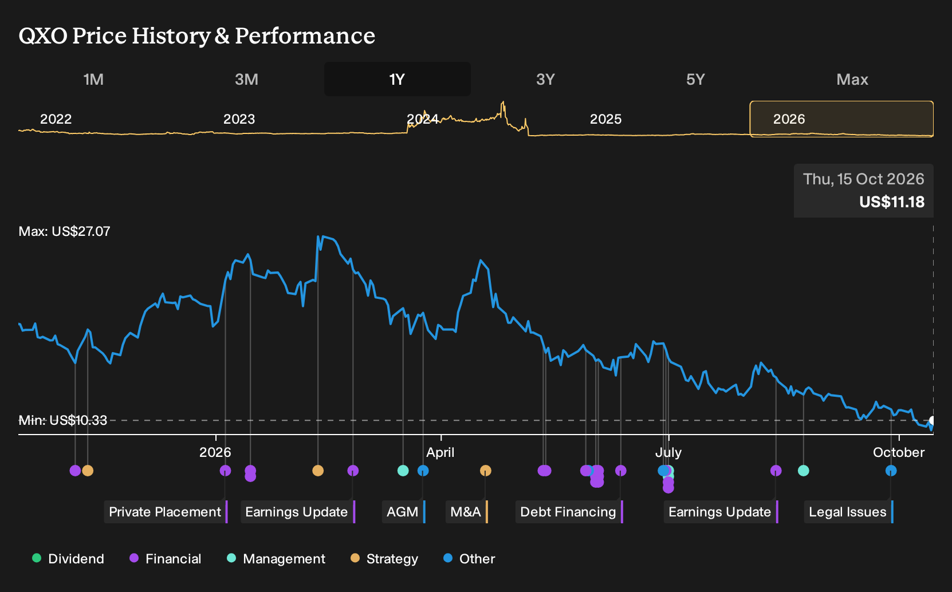The height and width of the screenshot is (592, 952).
Task: Open the Legal Issues event label
Action: pos(849,512)
